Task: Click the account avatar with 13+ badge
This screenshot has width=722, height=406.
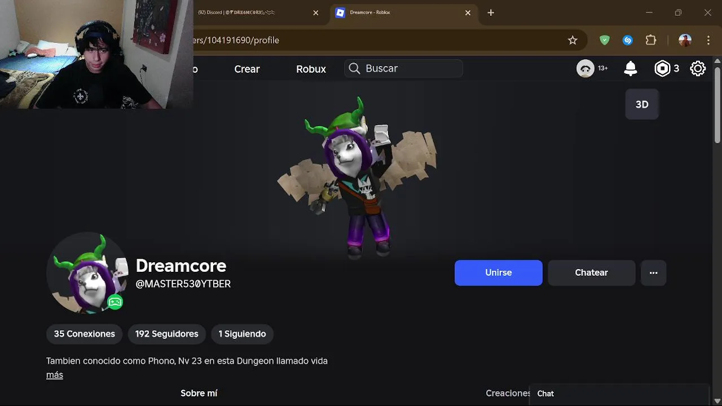Action: click(585, 69)
